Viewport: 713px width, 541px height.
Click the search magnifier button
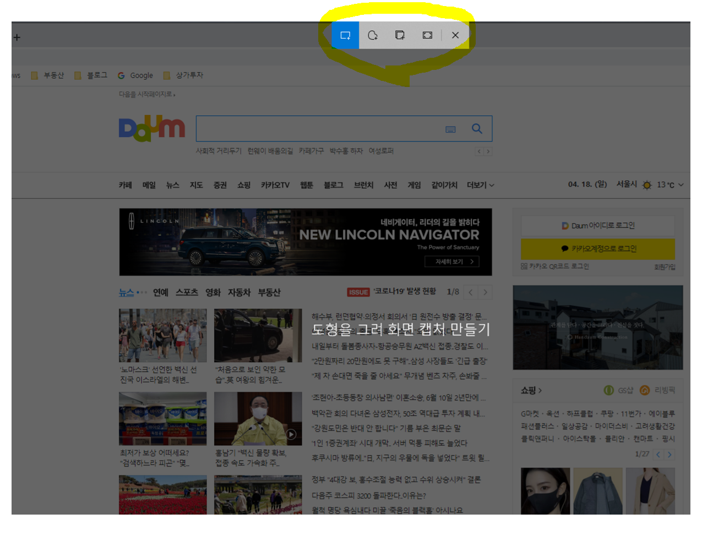point(477,129)
